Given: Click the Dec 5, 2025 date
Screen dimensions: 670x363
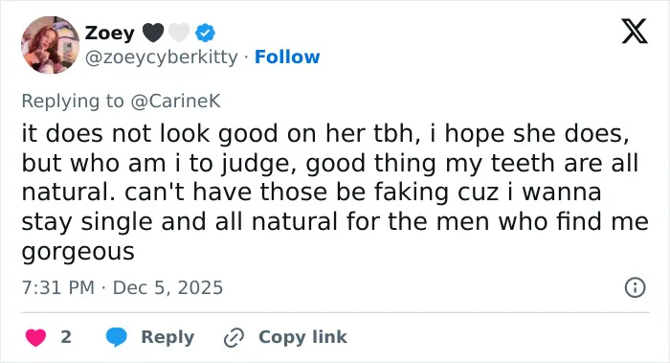Looking at the screenshot, I should point(167,287).
